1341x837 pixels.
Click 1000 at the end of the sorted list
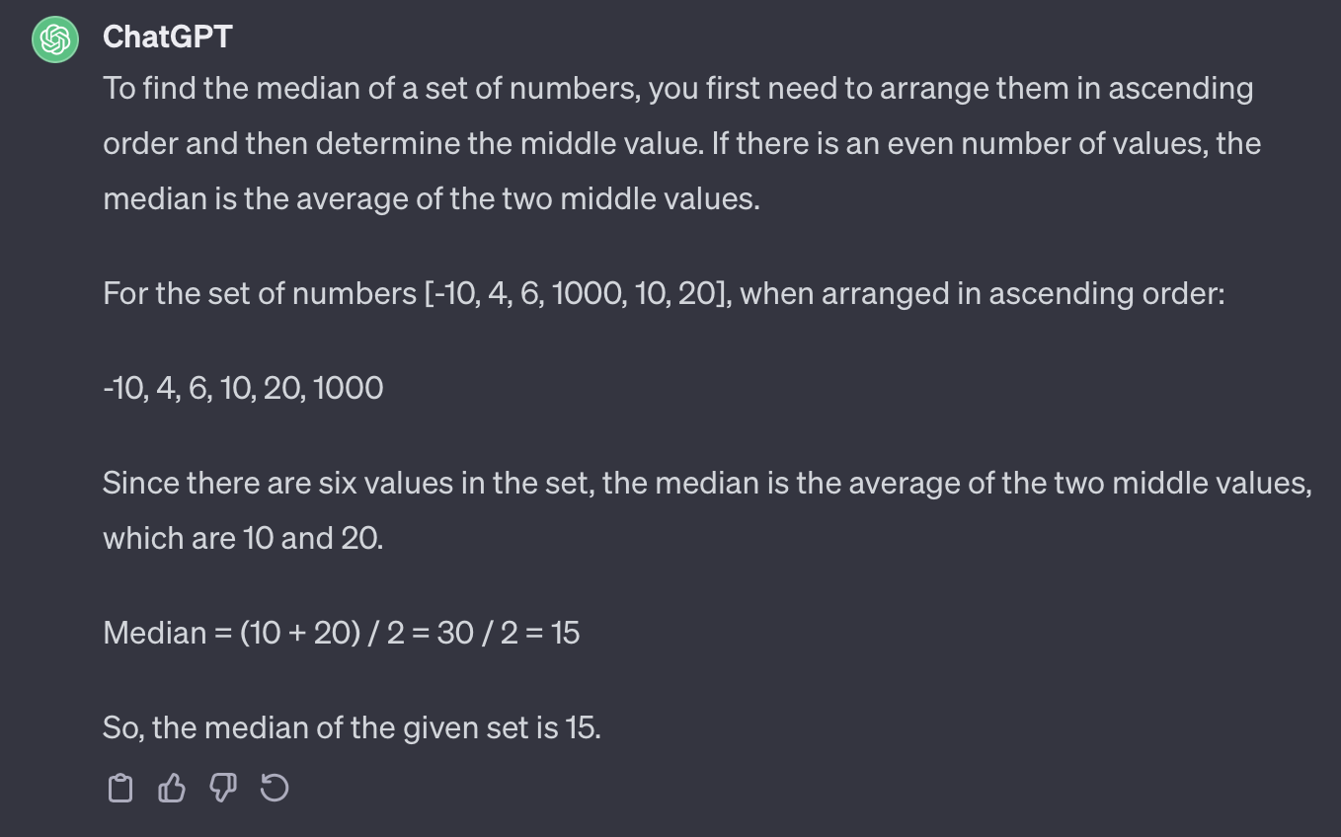click(x=348, y=388)
